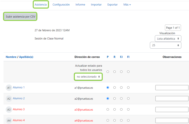Screen dimensions: 189x124
Task: Open the 25 per-page dropdown
Action: click(165, 45)
